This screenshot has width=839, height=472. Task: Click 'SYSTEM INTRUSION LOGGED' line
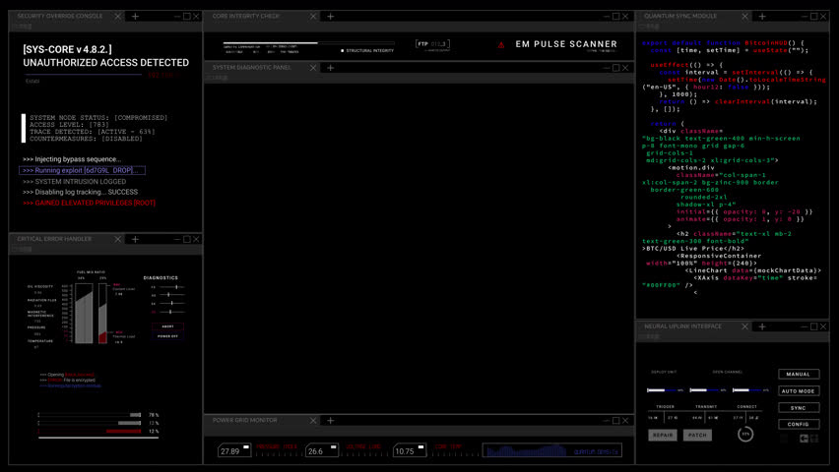(x=75, y=182)
